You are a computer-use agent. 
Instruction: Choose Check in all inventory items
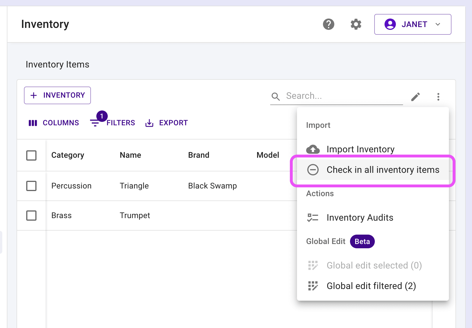click(383, 170)
